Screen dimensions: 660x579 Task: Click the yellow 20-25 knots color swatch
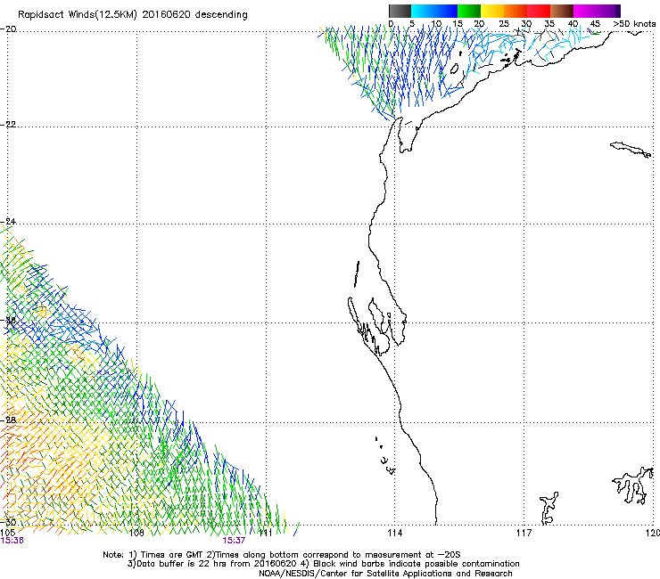(492, 11)
